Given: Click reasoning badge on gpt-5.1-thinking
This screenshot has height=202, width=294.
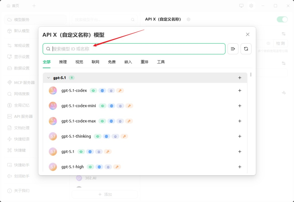Looking at the screenshot, I should (x=115, y=136).
